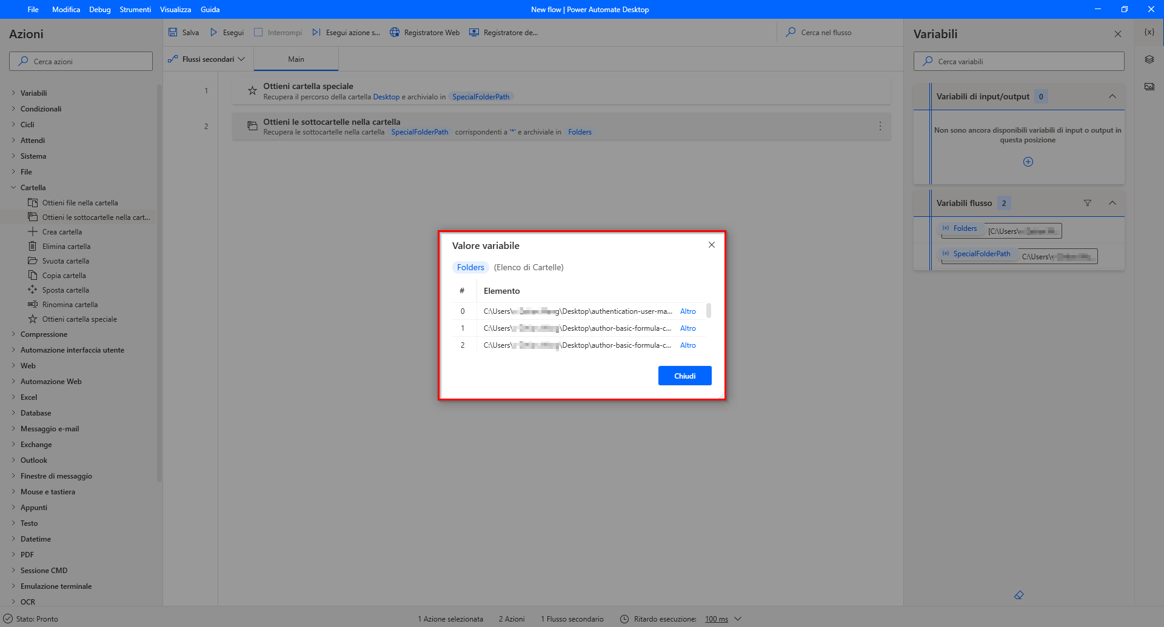Select Ottieni le sottocartelle nella cartella action
Viewport: 1164px width, 627px height.
tap(89, 217)
